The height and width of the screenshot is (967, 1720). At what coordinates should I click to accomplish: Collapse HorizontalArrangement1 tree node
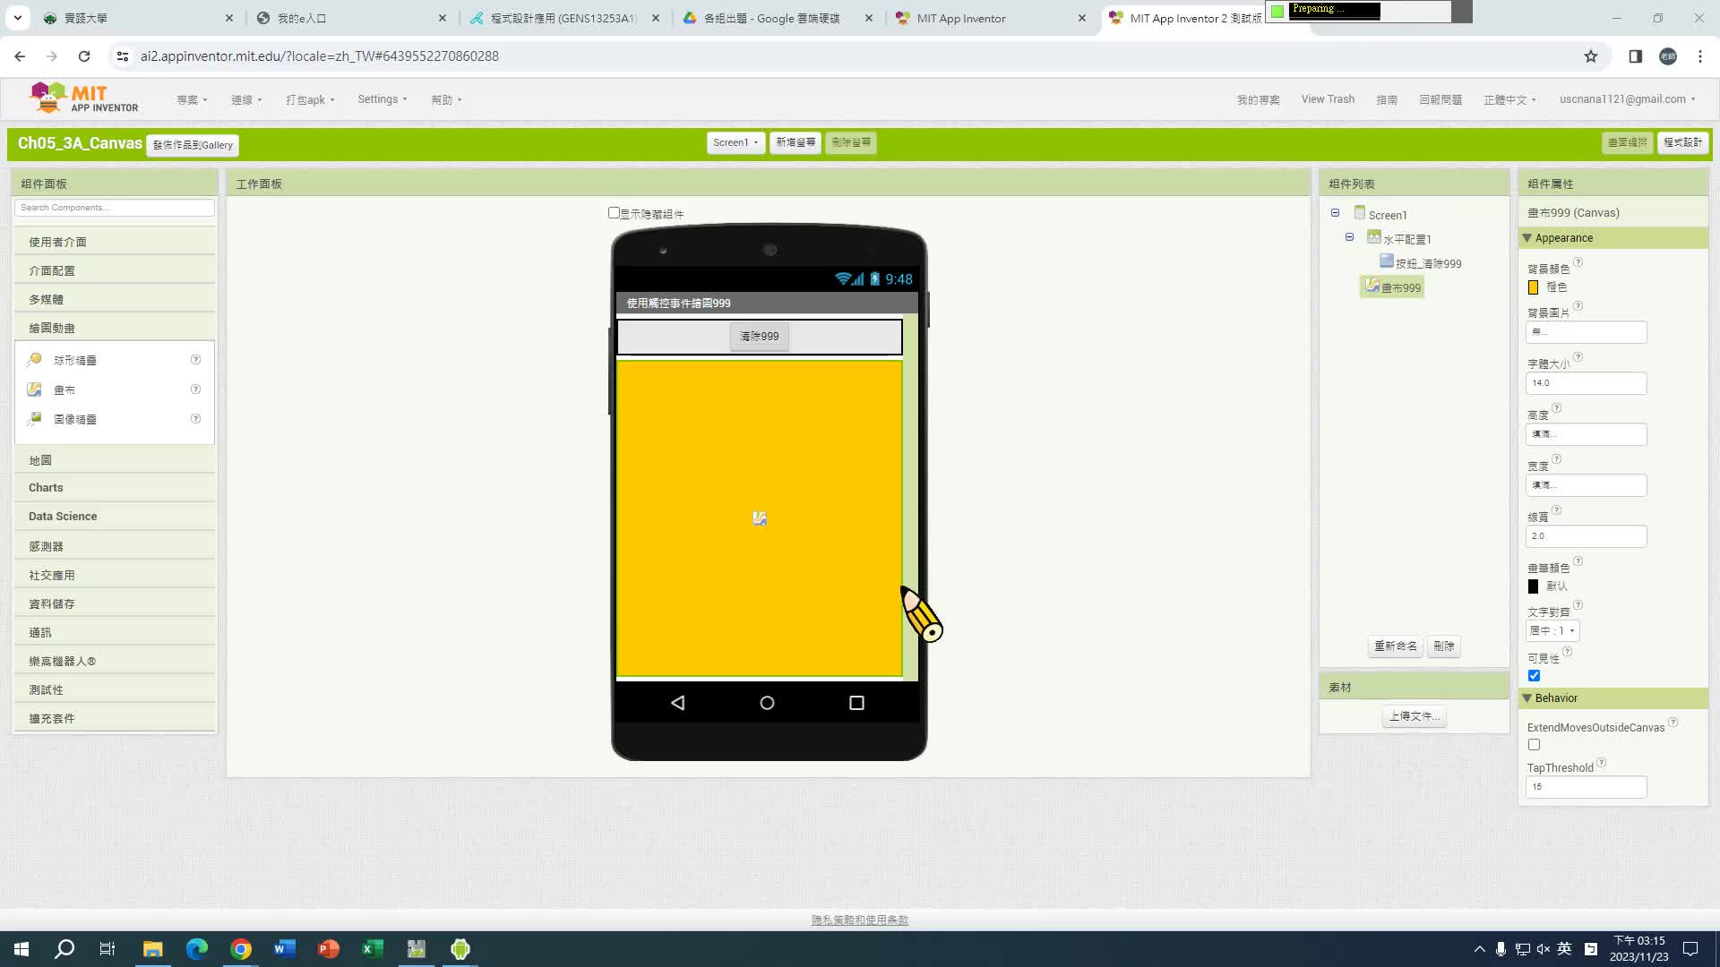tap(1349, 237)
